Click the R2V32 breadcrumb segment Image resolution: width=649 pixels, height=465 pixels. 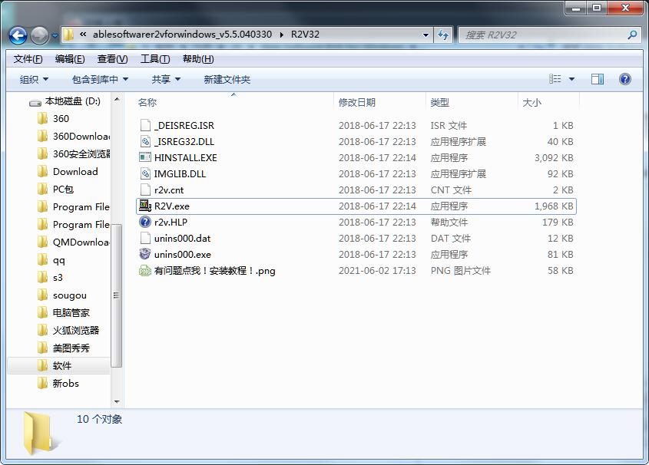[x=305, y=35]
